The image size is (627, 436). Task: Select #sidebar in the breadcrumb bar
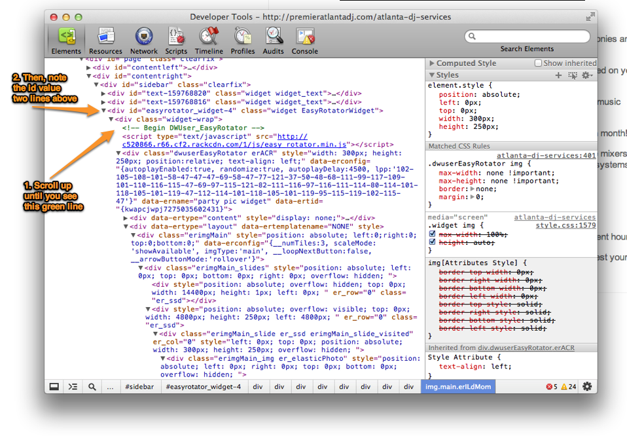coord(139,387)
